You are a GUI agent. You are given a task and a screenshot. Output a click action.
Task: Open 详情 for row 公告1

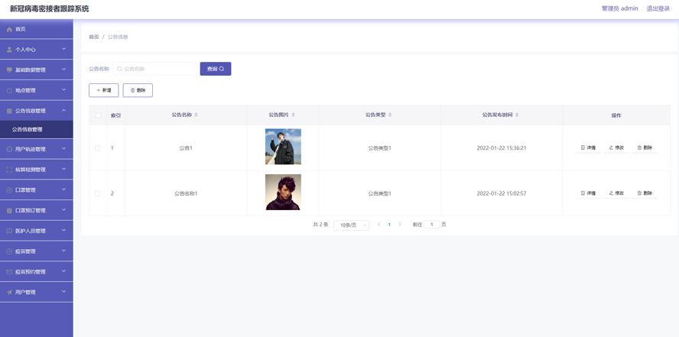pos(588,148)
